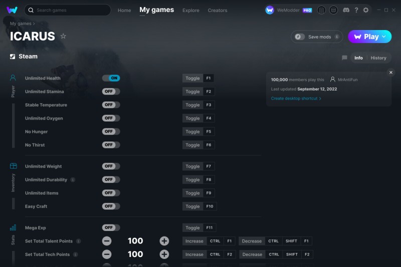Enable Unlimited Weight
Screen dimensions: 401x267
coord(111,166)
